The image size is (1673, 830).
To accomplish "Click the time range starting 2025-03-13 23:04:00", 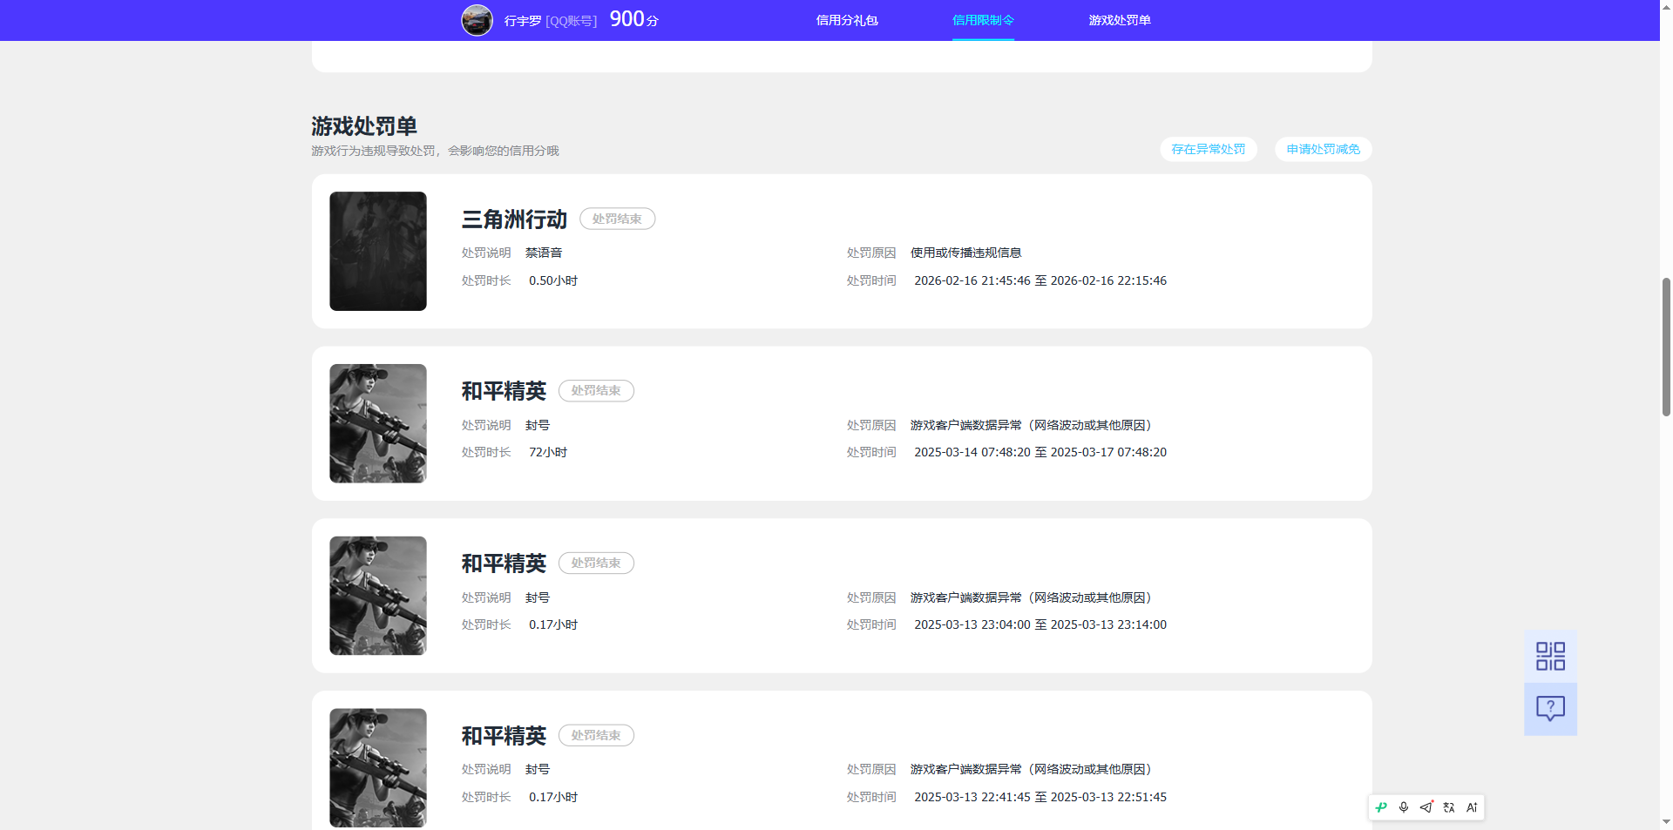I will click(x=1040, y=624).
